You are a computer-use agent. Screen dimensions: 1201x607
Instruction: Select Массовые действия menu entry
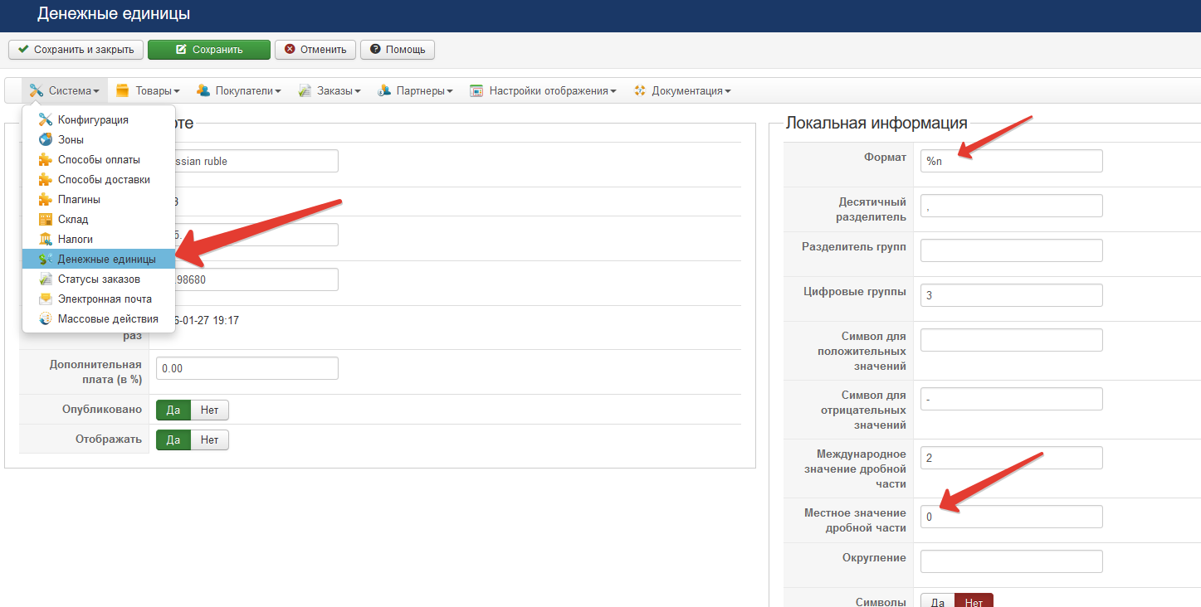click(99, 318)
